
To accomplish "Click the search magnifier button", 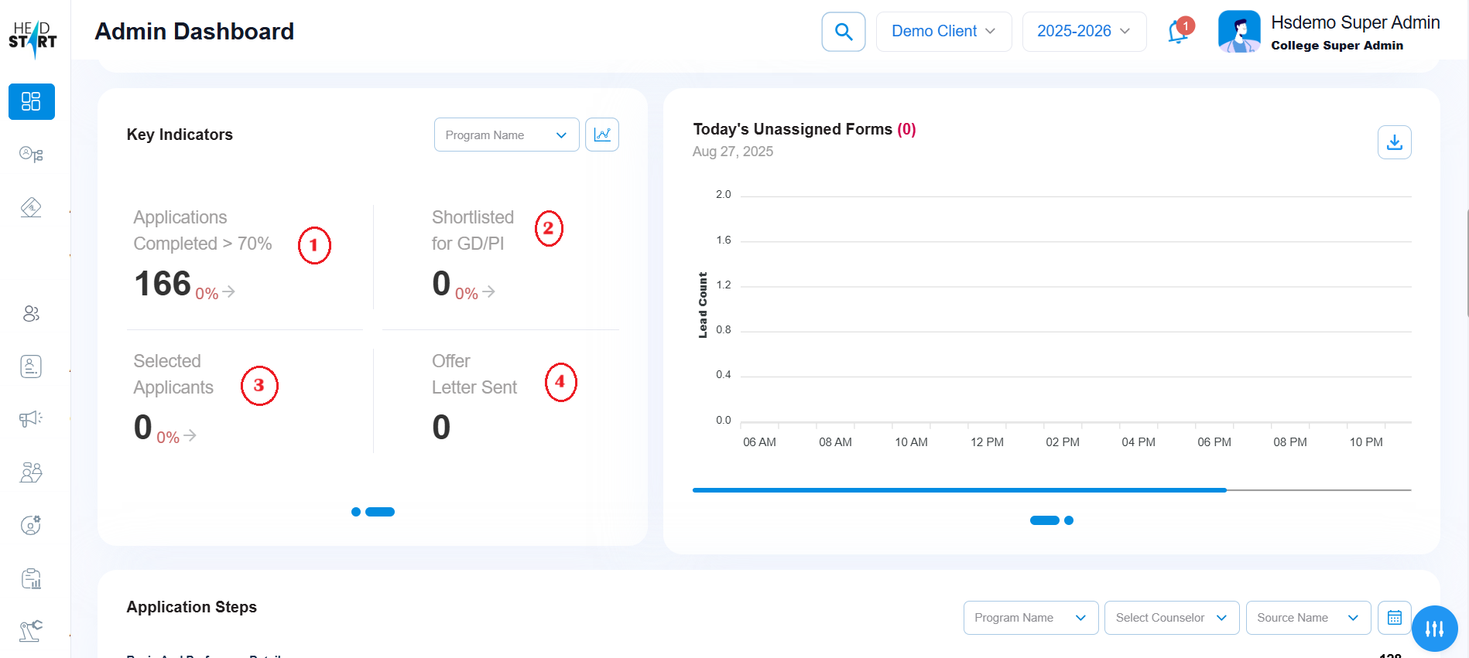I will [843, 32].
